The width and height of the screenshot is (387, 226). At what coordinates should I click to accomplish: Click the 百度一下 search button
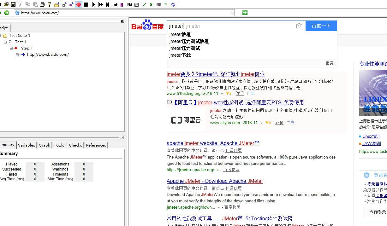[x=321, y=26]
